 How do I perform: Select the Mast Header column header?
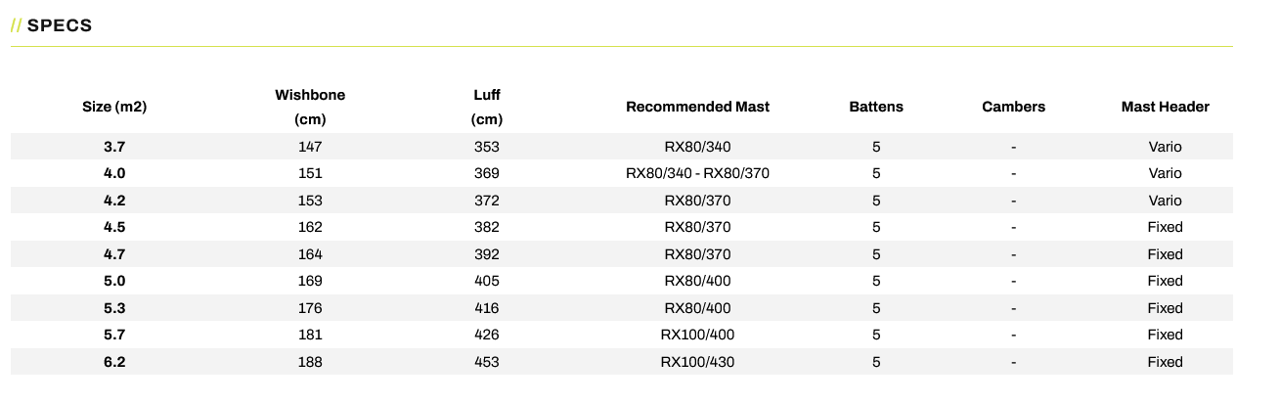(x=1165, y=107)
